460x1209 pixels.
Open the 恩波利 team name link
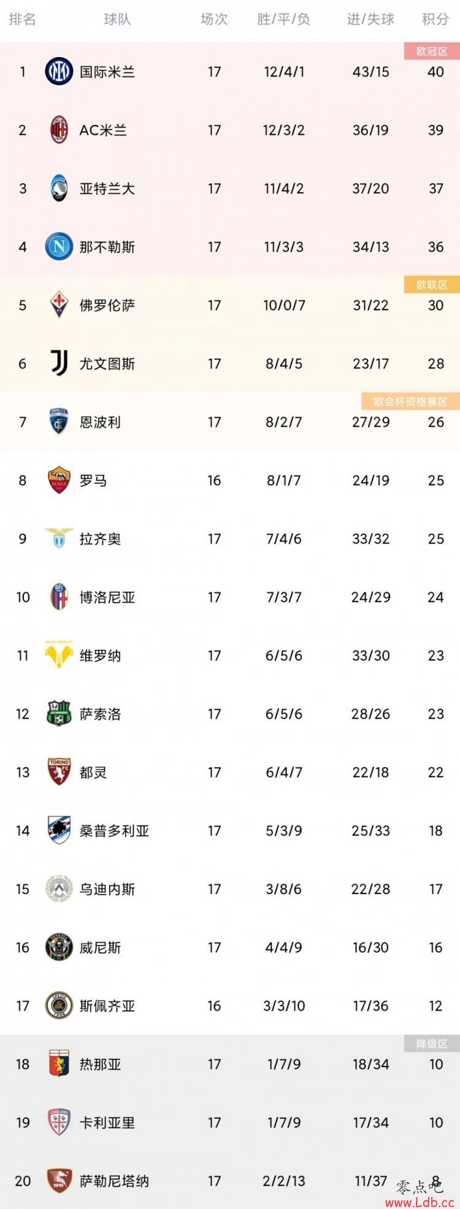point(100,422)
